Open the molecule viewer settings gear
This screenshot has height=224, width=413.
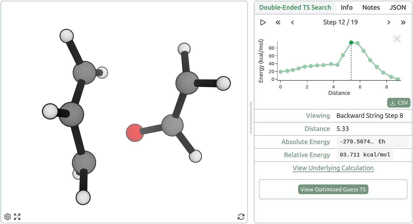point(7,216)
